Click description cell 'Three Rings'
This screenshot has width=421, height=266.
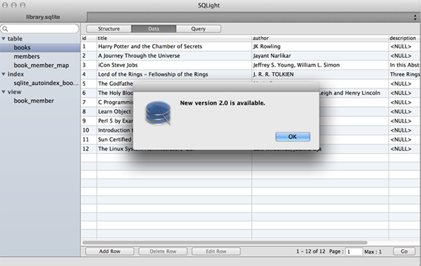[405, 74]
